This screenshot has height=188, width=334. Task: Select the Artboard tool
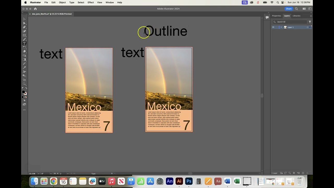(24, 80)
